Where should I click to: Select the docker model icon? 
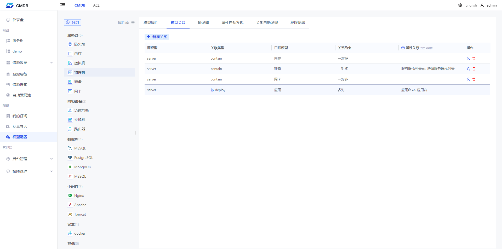[x=70, y=233]
